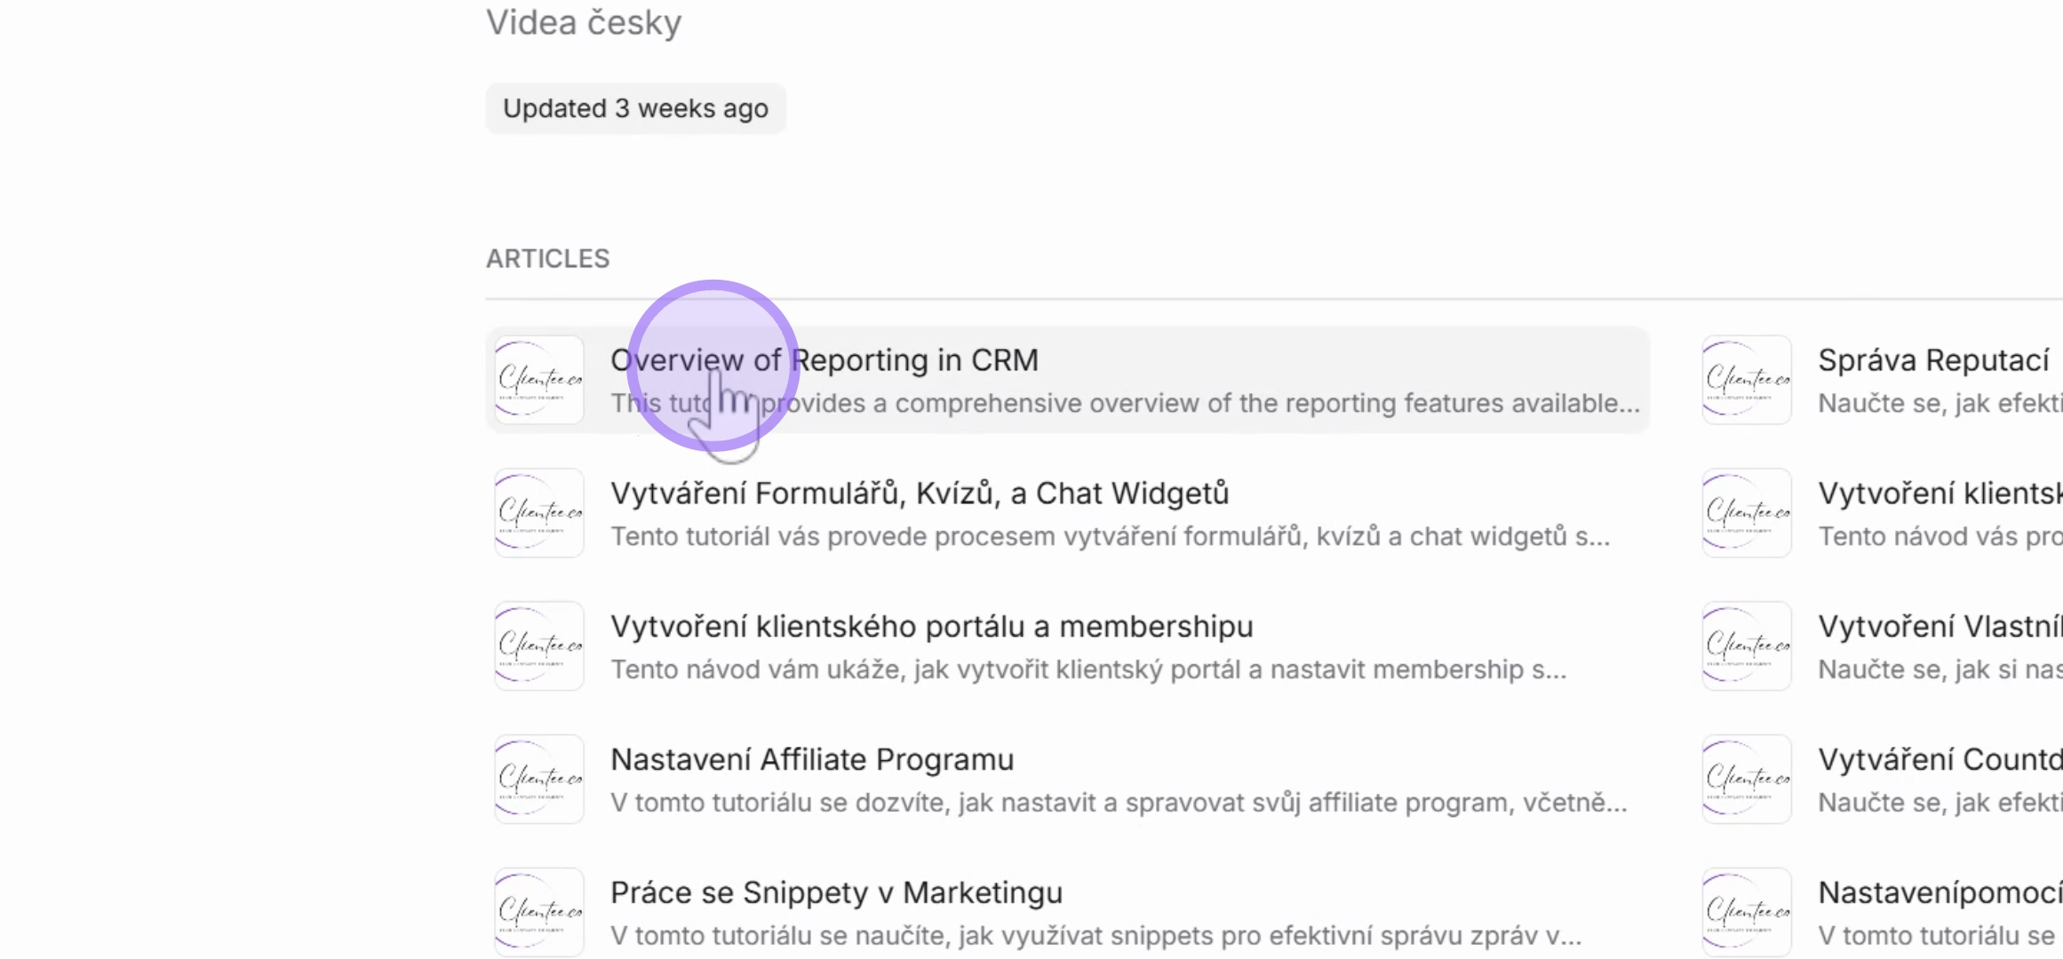Image resolution: width=2063 pixels, height=959 pixels.
Task: Click the logo icon next to Správa Reputací
Action: click(1747, 380)
